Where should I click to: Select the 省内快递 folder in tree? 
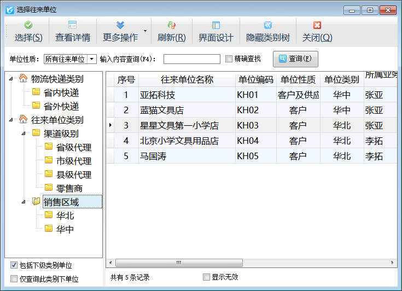click(x=61, y=92)
